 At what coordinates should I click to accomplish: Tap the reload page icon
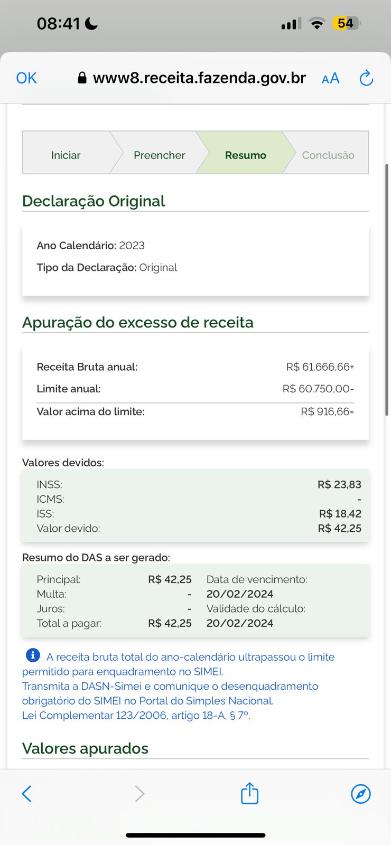(366, 78)
